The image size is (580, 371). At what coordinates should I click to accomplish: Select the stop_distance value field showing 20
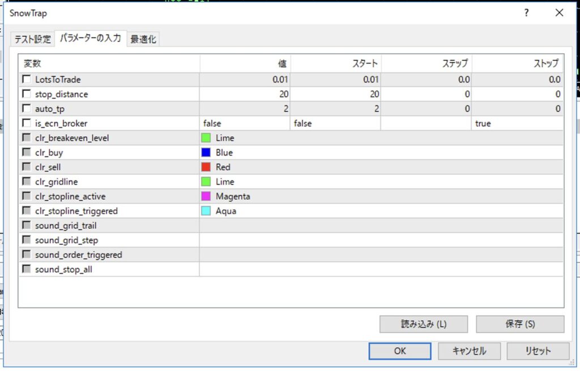pos(245,94)
